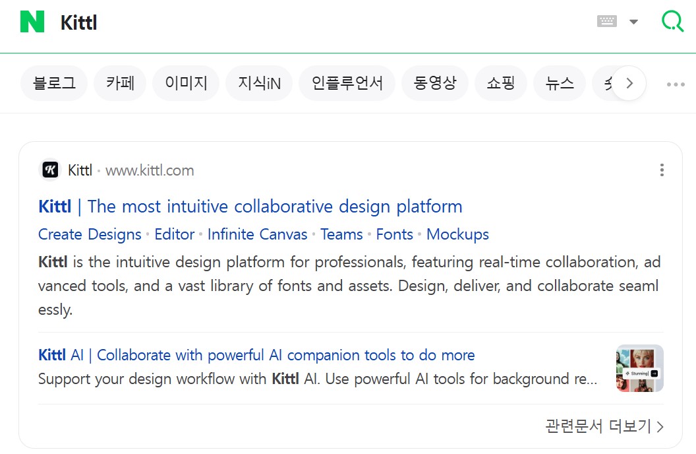
Task: Expand the search history dropdown arrow
Action: (x=634, y=21)
